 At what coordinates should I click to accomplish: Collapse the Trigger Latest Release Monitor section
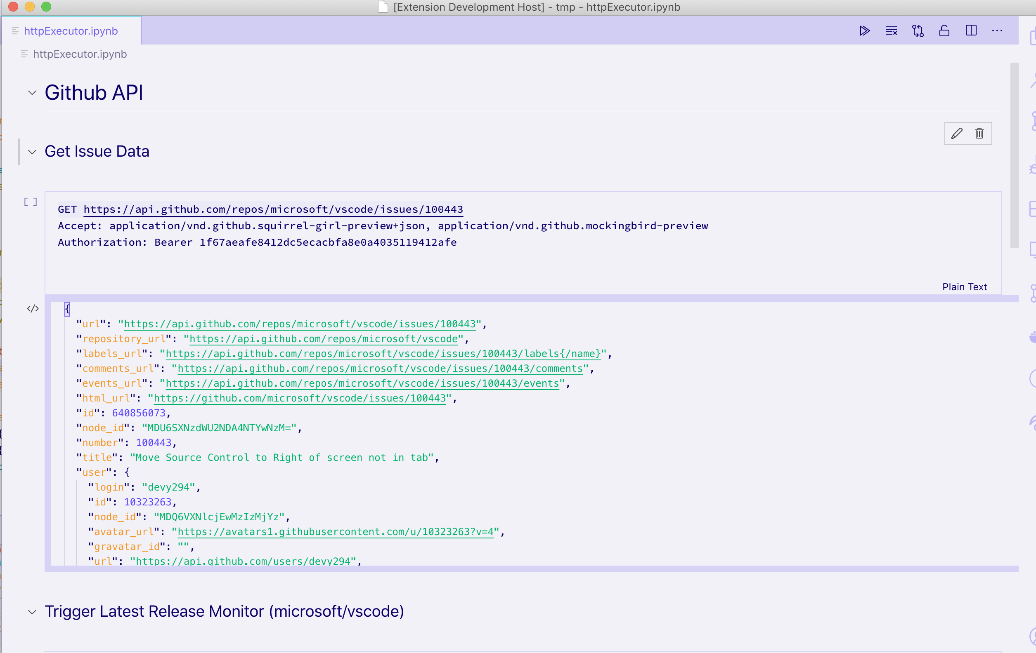(32, 612)
